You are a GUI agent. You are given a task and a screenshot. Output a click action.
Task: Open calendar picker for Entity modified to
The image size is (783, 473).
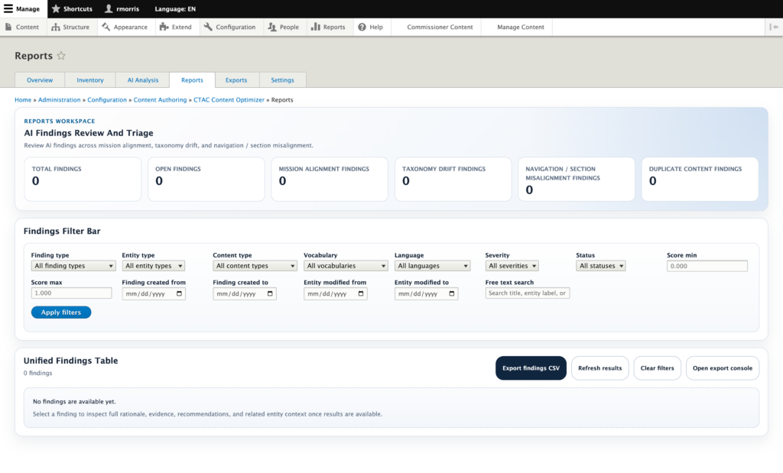coord(452,293)
